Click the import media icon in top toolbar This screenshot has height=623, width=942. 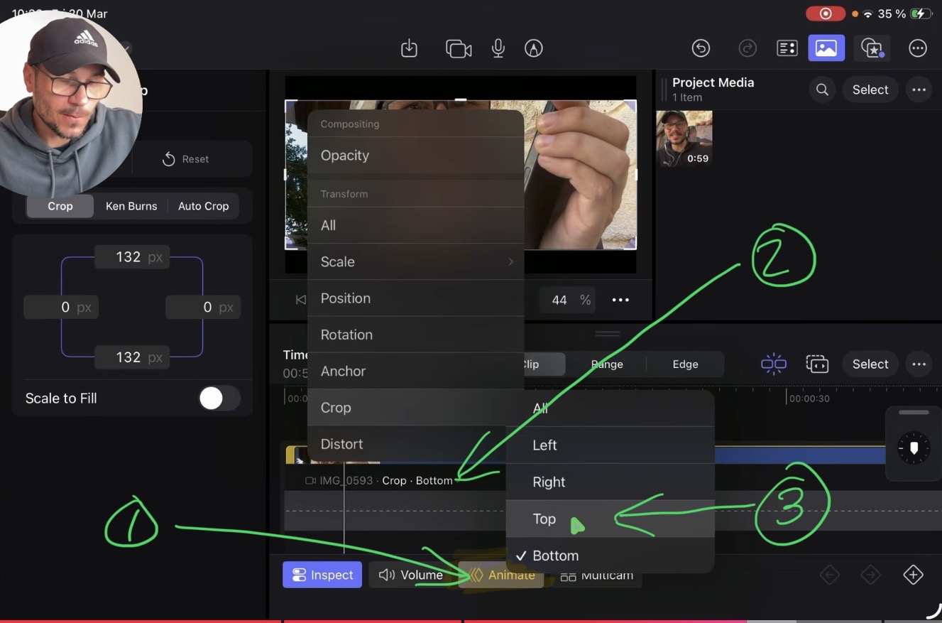click(409, 48)
